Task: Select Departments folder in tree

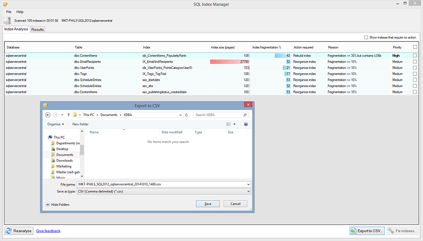Action: point(65,143)
